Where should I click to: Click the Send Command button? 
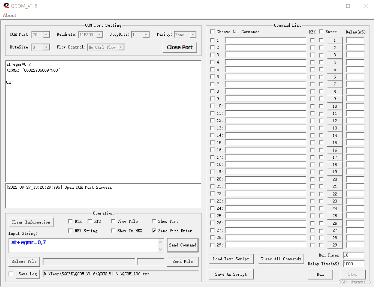click(x=183, y=245)
